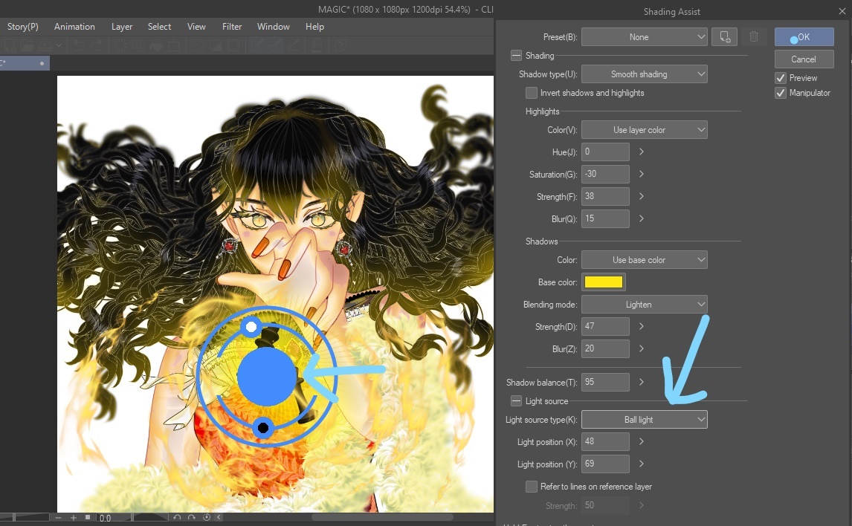The image size is (852, 526).
Task: Collapse the Shading section
Action: (x=516, y=55)
